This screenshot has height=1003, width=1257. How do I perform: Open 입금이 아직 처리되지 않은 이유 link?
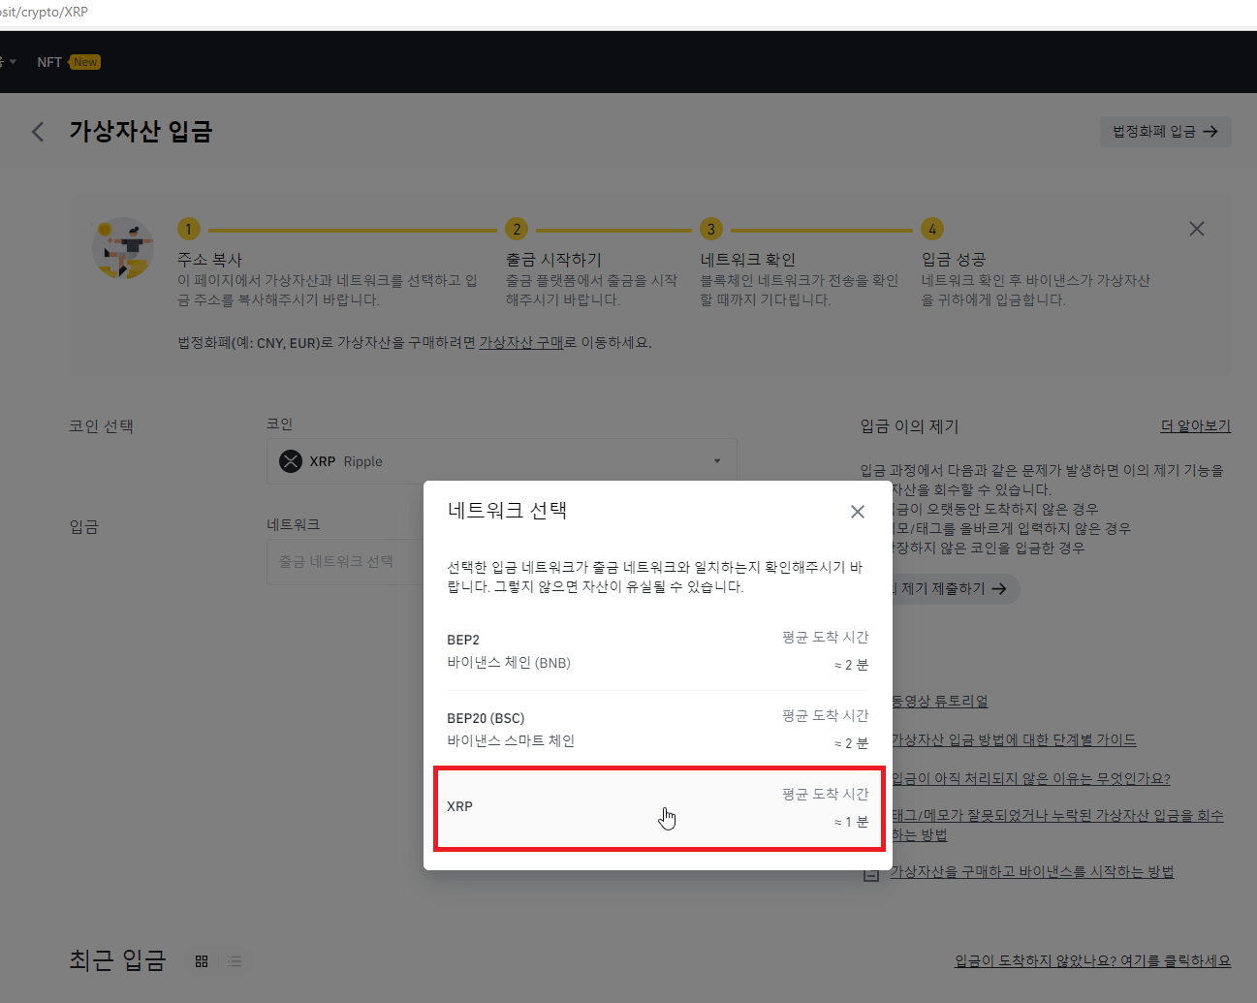(1030, 778)
